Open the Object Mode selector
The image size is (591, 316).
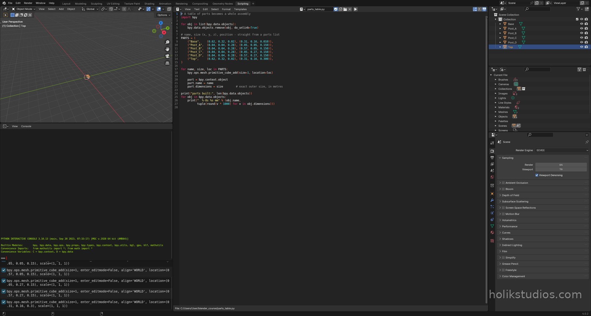(x=24, y=9)
